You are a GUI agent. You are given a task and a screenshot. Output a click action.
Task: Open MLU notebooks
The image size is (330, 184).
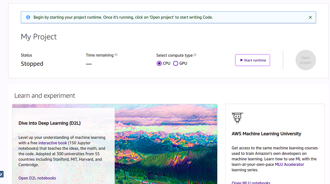tap(251, 182)
